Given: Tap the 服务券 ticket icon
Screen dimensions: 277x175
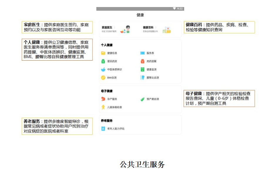Looking at the screenshot, I should (142, 53).
